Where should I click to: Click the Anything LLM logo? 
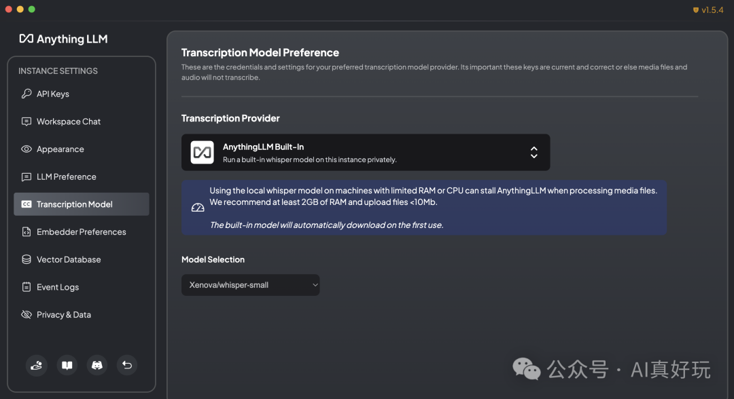coord(64,39)
